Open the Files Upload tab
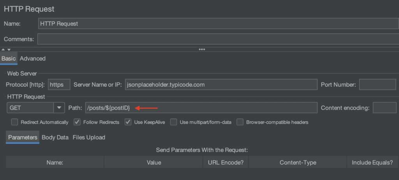 [89, 137]
